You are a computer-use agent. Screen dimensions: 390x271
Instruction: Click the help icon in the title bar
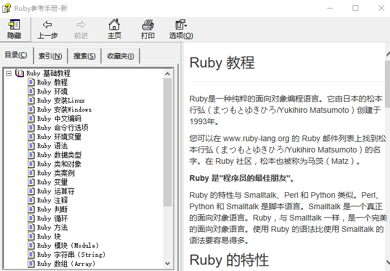7,8
